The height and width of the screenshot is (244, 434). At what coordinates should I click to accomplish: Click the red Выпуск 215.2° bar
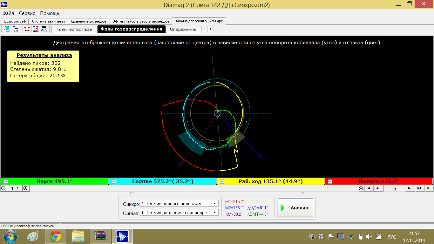(379, 181)
